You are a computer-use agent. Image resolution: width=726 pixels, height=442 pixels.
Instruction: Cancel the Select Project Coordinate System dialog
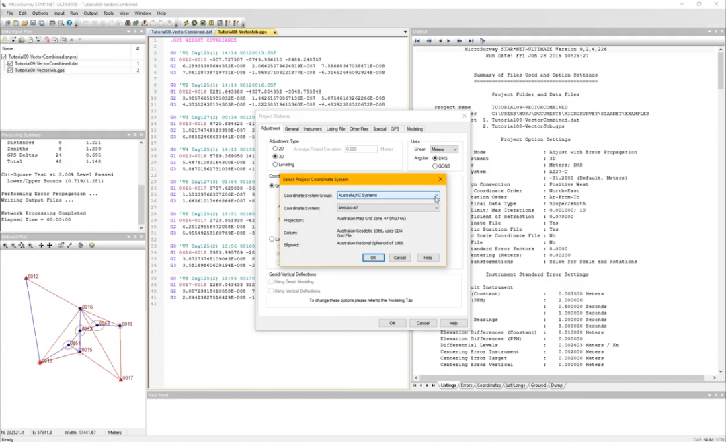coord(399,258)
